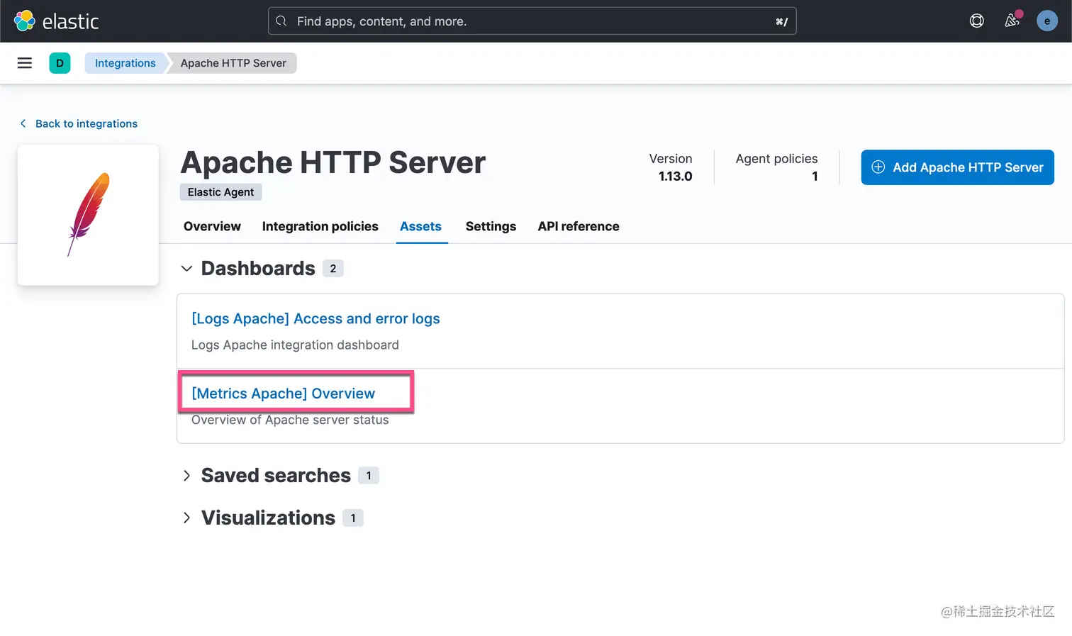Click Add Apache HTTP Server button
The image size is (1072, 636).
tap(957, 167)
